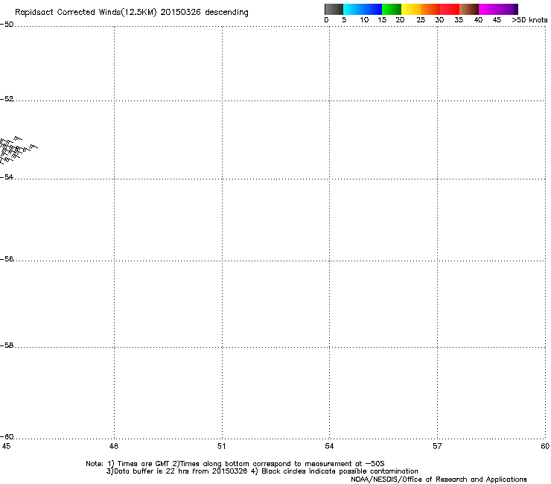Click the latitude label '-50'
Viewport: 551px width, 484px height.
(7, 25)
